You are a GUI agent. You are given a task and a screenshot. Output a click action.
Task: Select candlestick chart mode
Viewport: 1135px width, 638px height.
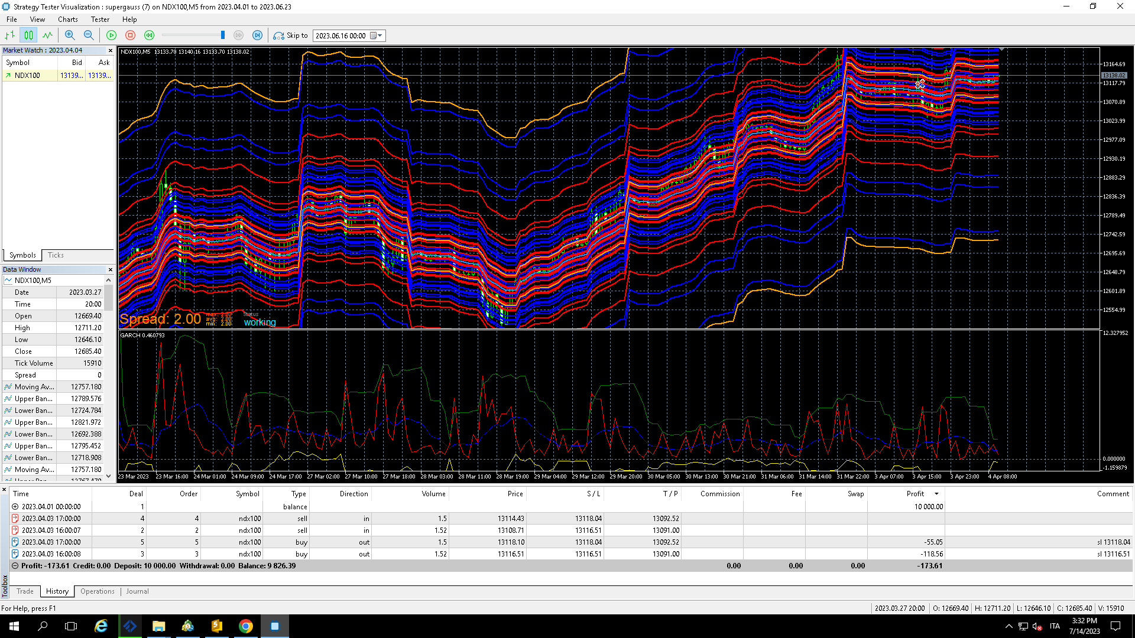point(28,35)
